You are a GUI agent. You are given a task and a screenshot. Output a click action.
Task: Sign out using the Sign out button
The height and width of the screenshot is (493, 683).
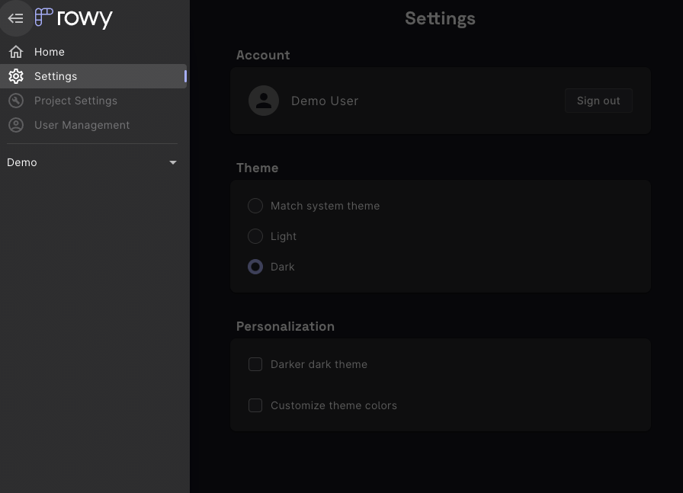tap(598, 100)
